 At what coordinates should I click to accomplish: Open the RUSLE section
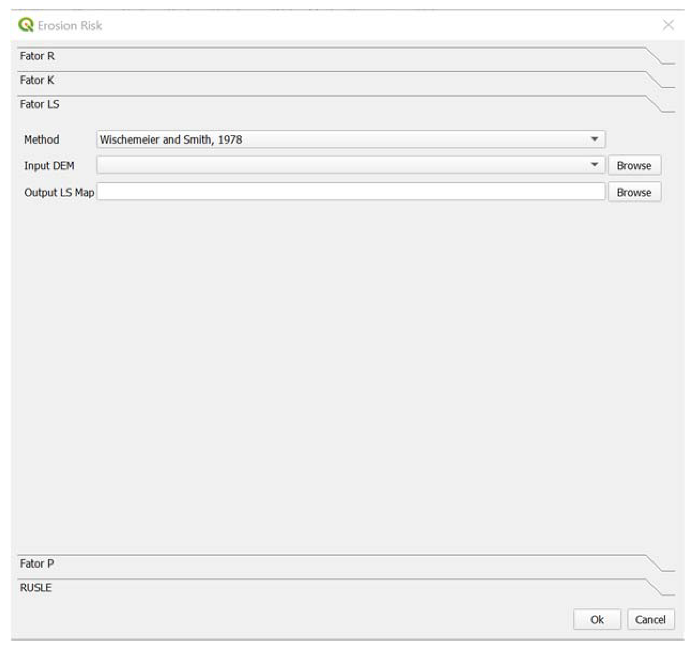tap(36, 587)
